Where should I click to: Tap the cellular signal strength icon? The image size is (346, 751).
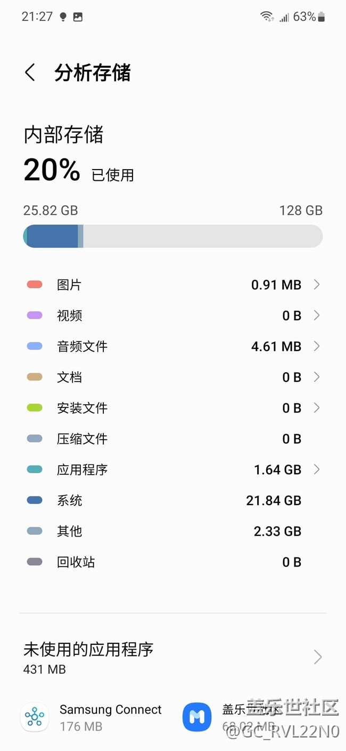tap(284, 17)
